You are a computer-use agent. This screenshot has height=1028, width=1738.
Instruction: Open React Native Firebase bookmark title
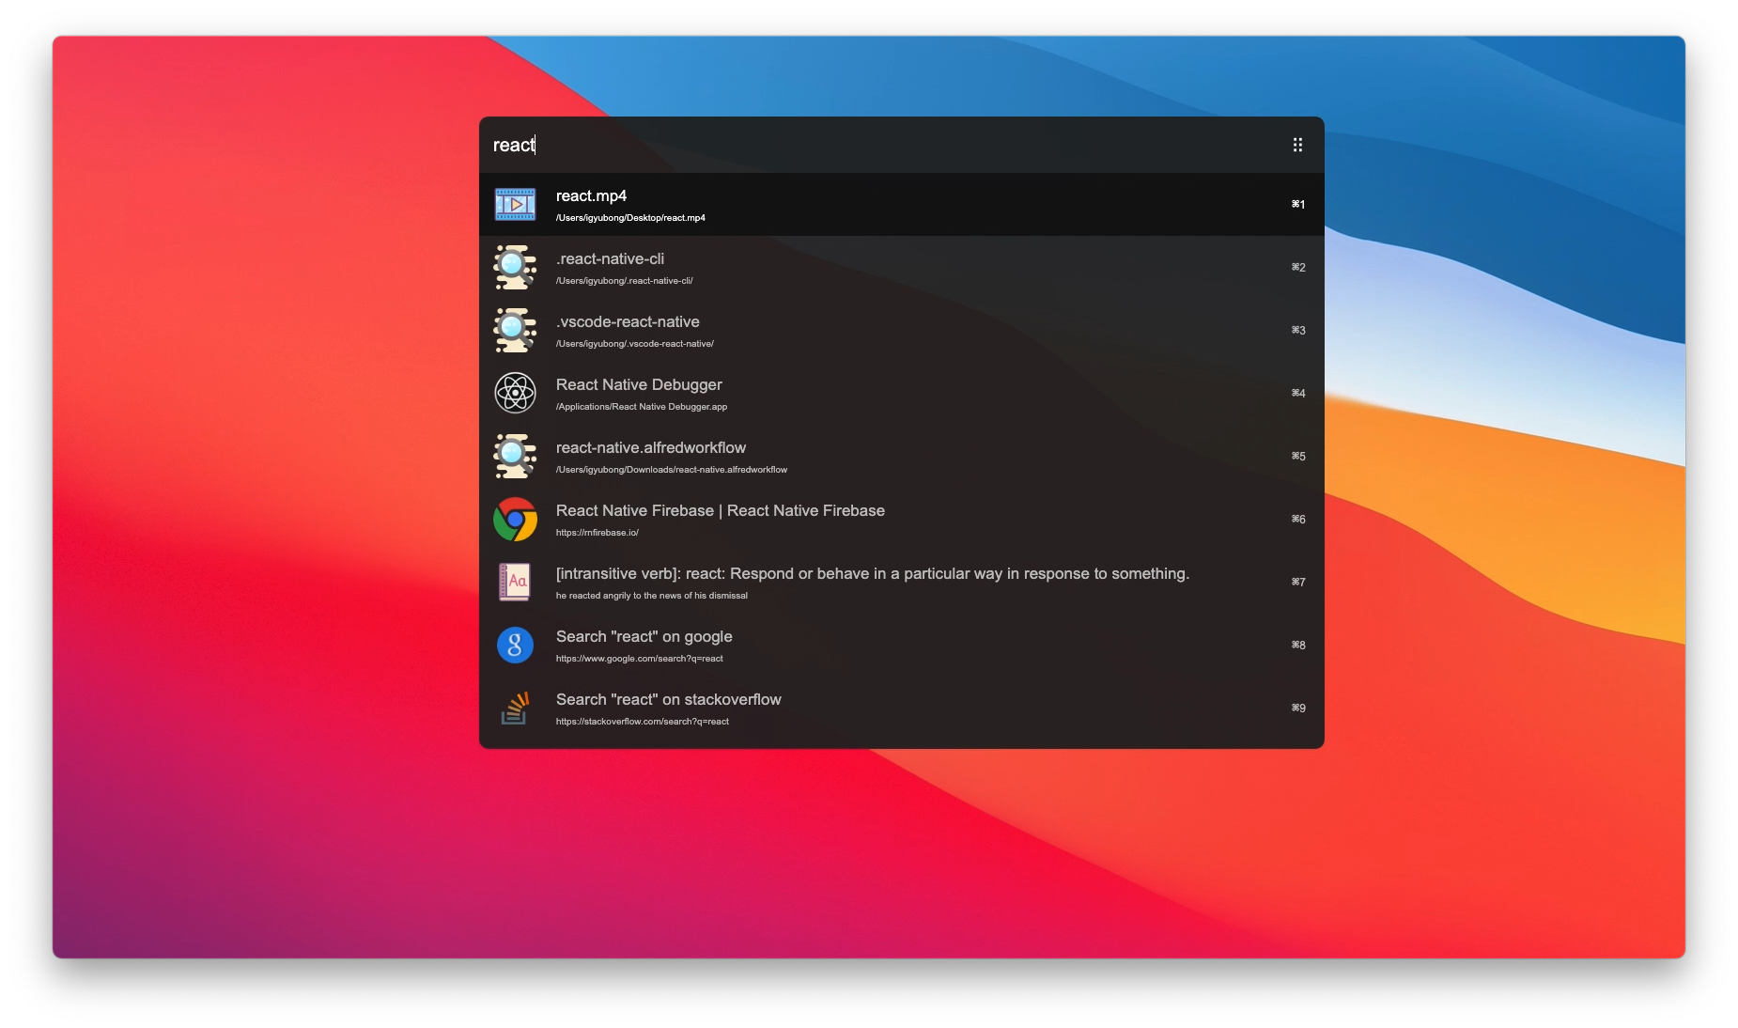pos(721,510)
